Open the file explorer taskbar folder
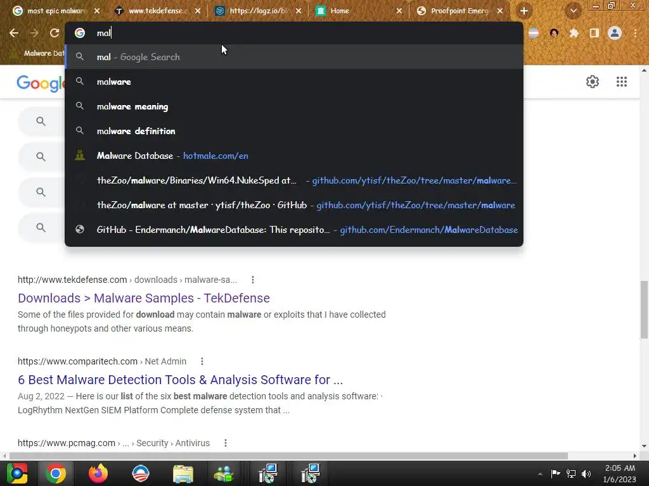This screenshot has height=486, width=649. tap(183, 473)
